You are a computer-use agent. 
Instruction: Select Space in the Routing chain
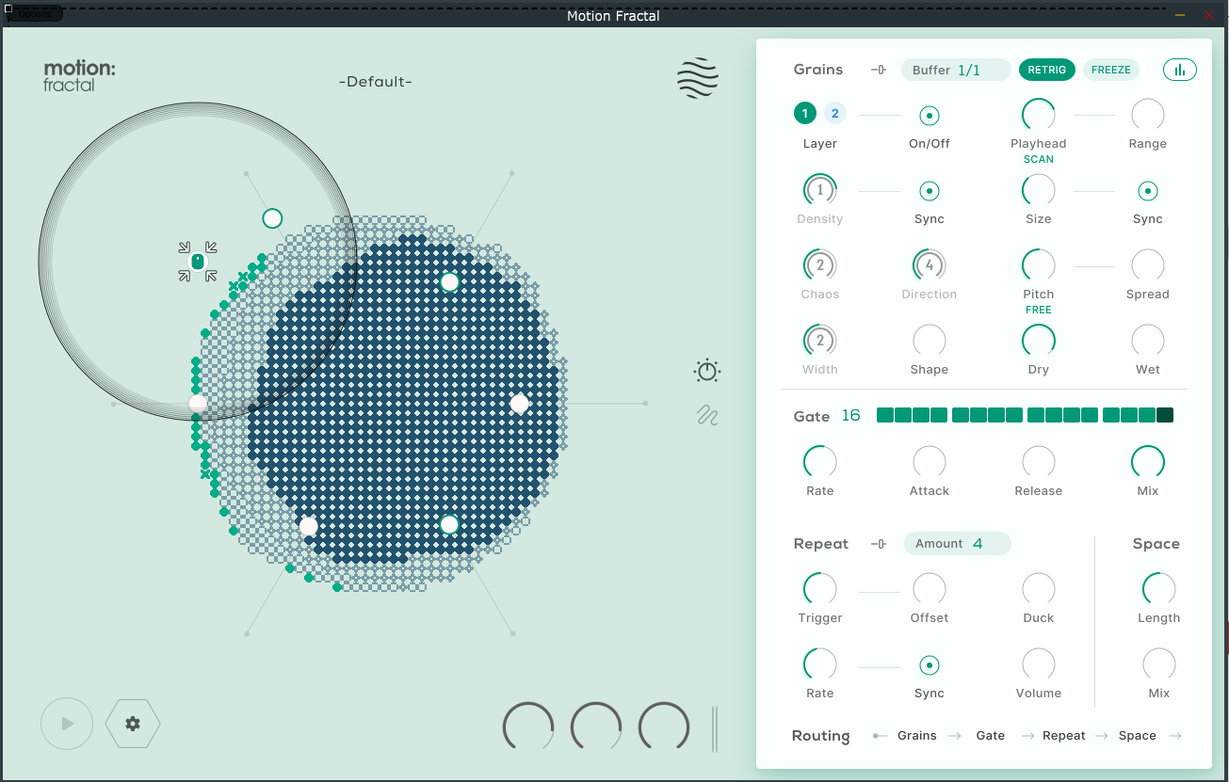tap(1138, 736)
